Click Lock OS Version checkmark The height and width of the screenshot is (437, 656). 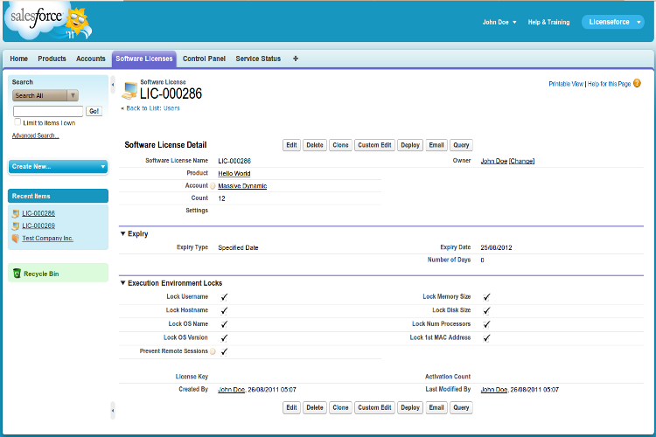click(x=224, y=338)
